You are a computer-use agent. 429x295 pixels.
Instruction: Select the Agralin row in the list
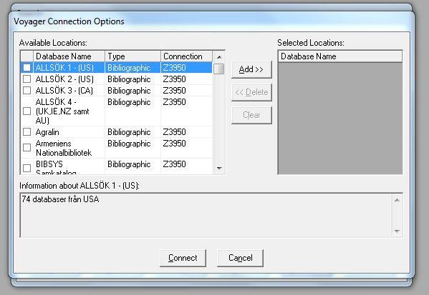tap(116, 132)
